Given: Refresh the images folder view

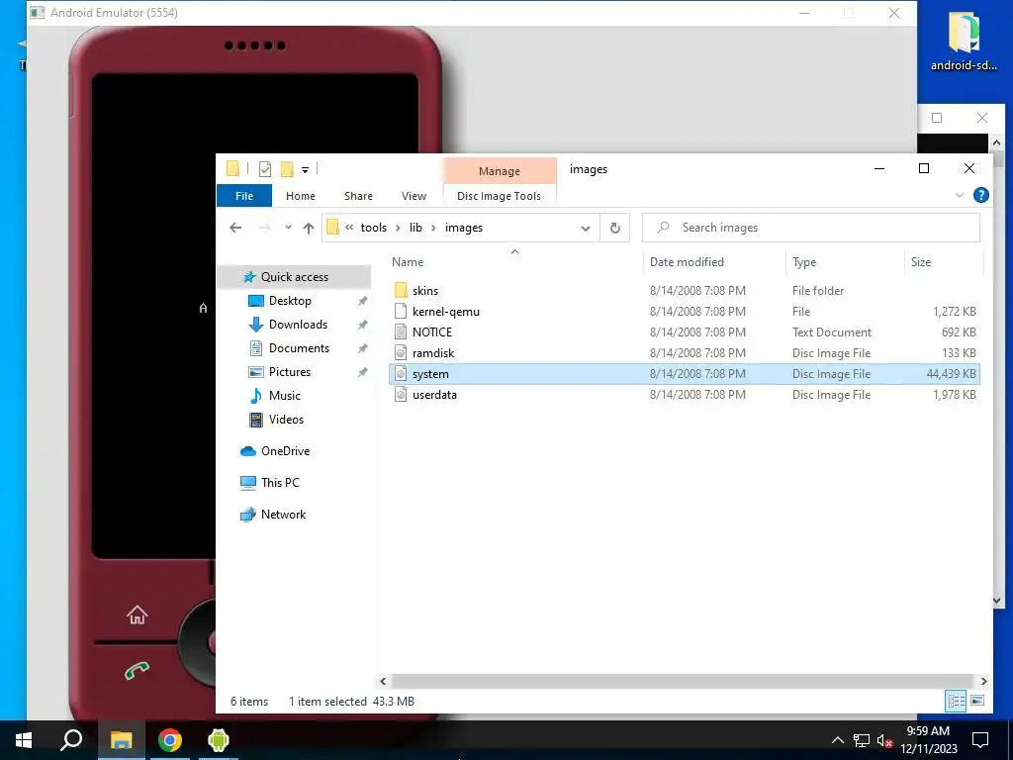Looking at the screenshot, I should click(x=614, y=228).
